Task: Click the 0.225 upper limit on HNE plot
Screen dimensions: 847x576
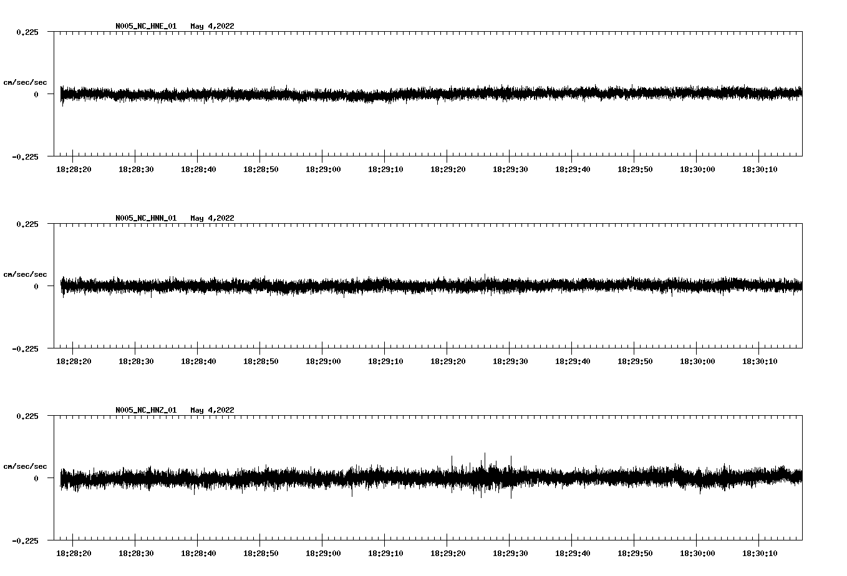Action: (x=27, y=32)
